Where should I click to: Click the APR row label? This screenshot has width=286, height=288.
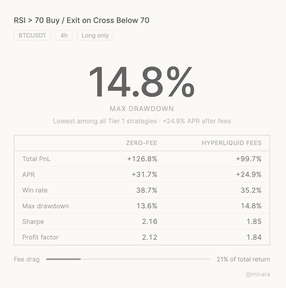[29, 175]
